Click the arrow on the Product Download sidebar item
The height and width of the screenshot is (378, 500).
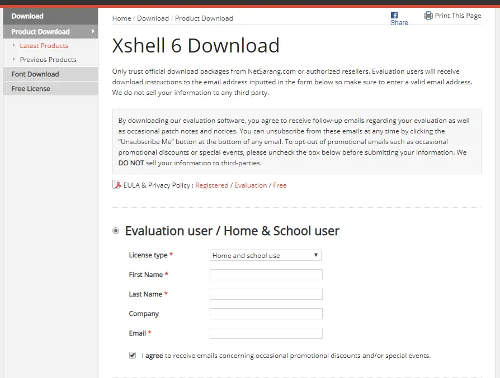click(93, 31)
